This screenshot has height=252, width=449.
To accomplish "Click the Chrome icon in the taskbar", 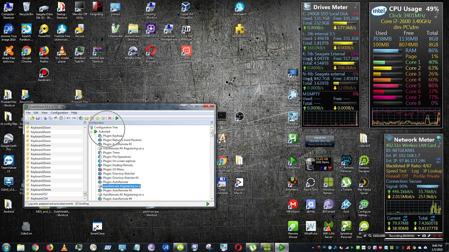I will click(x=35, y=247).
